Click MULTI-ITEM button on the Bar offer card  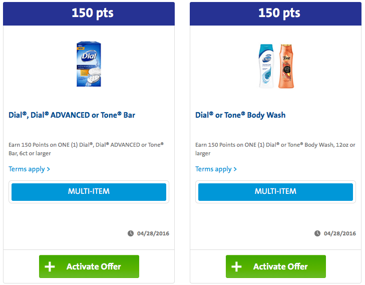[89, 192]
